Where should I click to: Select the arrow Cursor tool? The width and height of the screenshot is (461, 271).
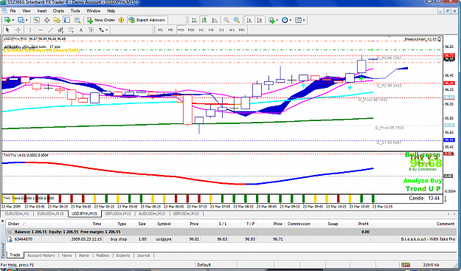tap(7, 30)
